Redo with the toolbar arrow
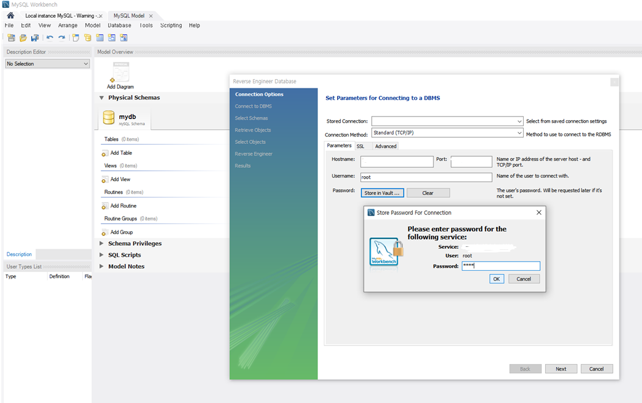 coord(62,38)
